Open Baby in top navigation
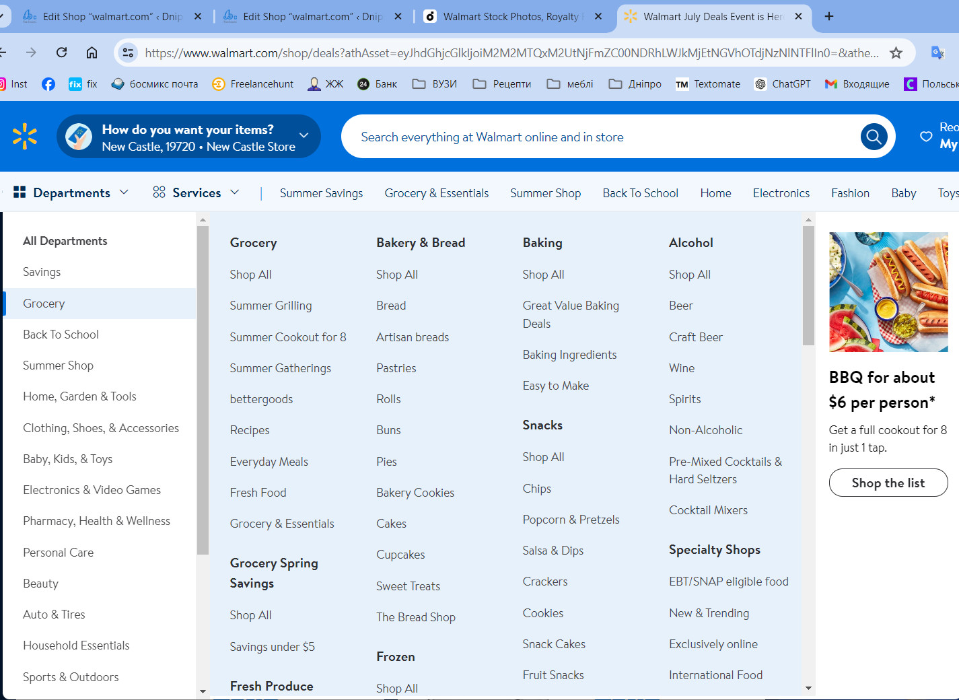This screenshot has height=700, width=959. (903, 193)
